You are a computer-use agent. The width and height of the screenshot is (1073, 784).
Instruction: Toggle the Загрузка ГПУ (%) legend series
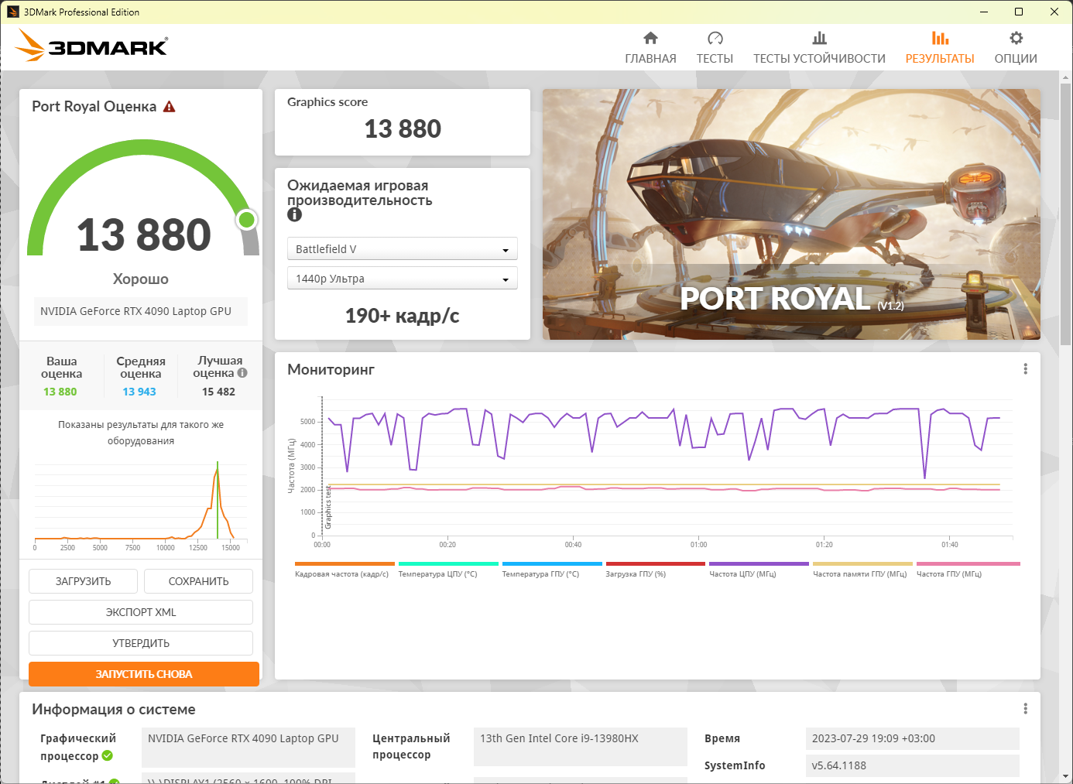(x=656, y=570)
